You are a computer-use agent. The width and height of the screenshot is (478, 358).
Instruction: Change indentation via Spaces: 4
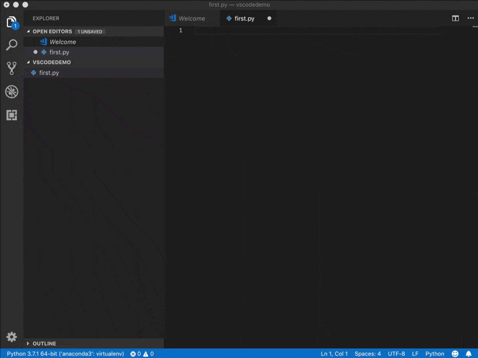pyautogui.click(x=368, y=354)
